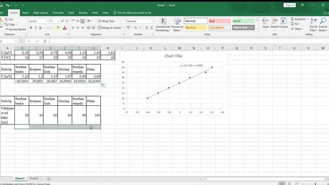Open the Insert ribbon tab
Image resolution: width=329 pixels, height=185 pixels.
click(26, 13)
